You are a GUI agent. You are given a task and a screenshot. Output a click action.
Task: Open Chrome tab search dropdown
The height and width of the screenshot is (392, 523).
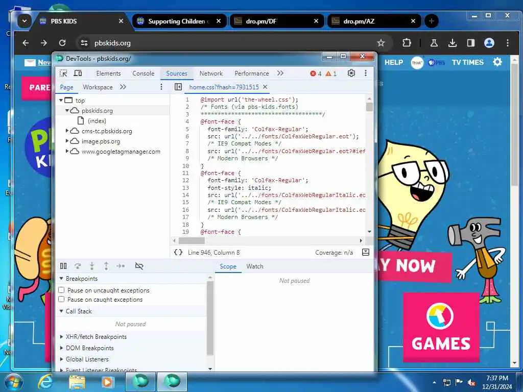(25, 21)
